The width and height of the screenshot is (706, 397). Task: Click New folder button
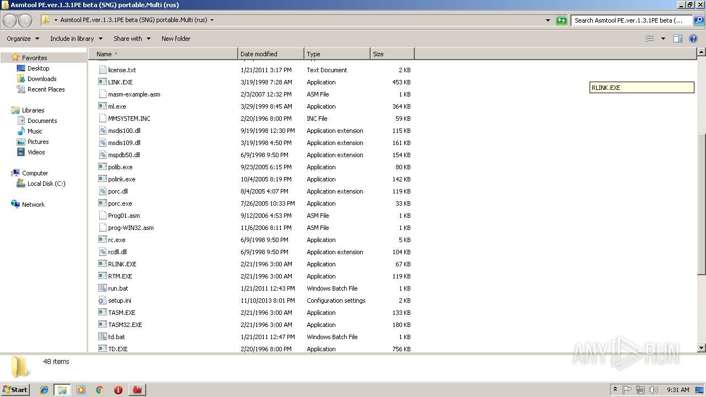tap(176, 39)
